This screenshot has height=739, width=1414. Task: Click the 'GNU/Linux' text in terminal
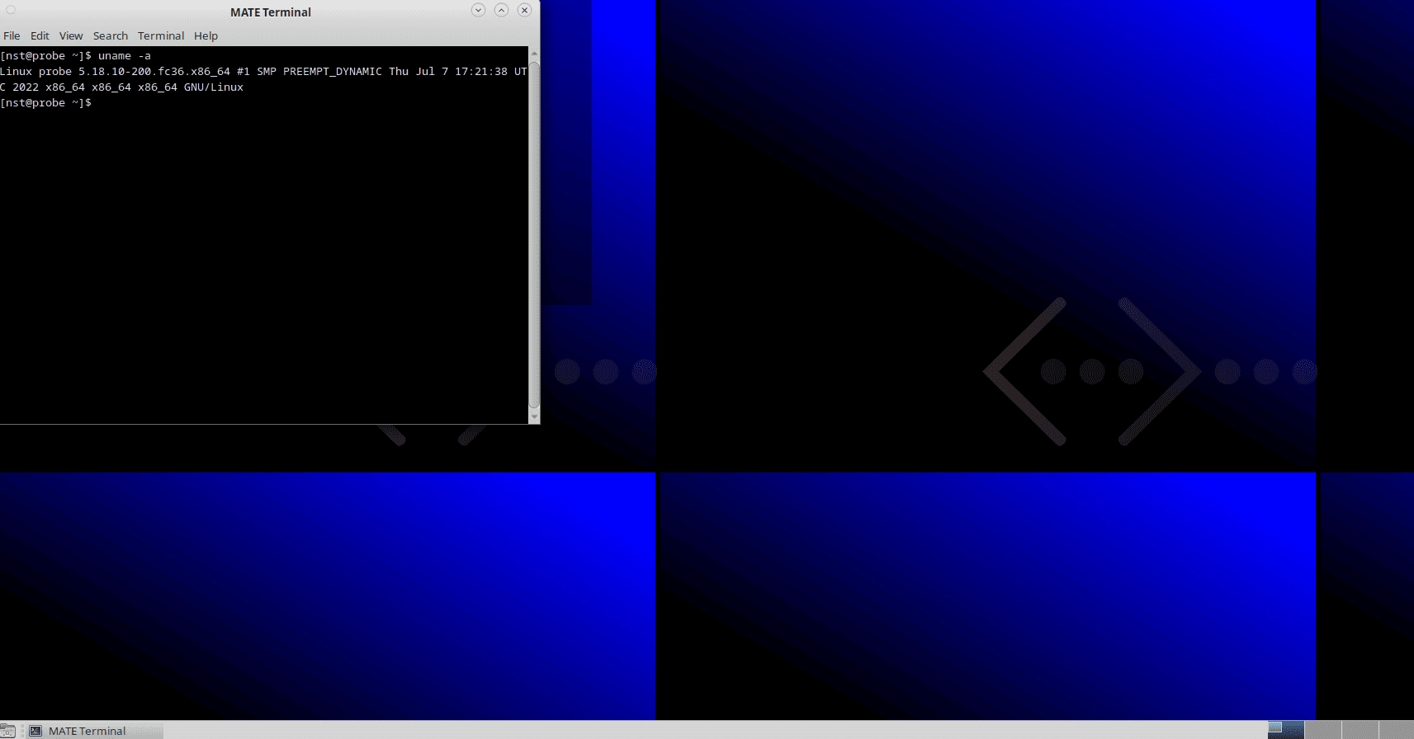click(x=214, y=87)
